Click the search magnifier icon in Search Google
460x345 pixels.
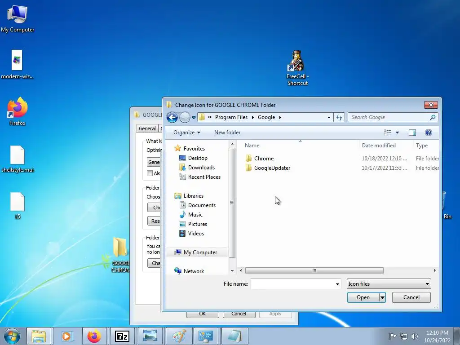[x=433, y=117]
